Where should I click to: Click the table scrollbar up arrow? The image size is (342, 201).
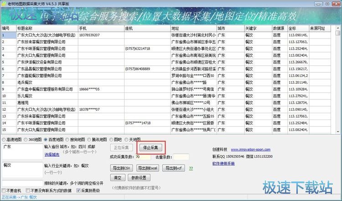click(338, 28)
